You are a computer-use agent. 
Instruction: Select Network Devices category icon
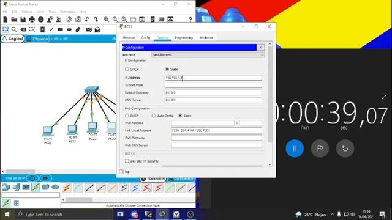6,187
